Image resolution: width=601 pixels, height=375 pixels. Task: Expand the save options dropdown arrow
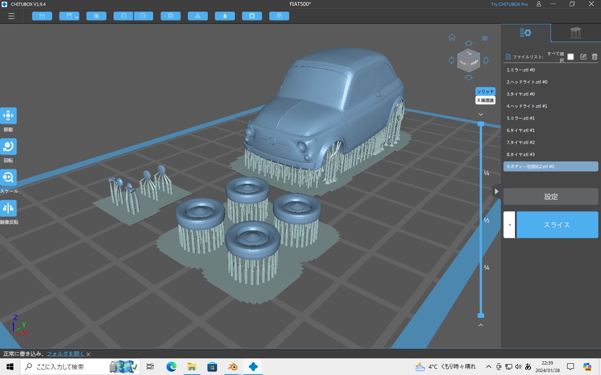[77, 17]
